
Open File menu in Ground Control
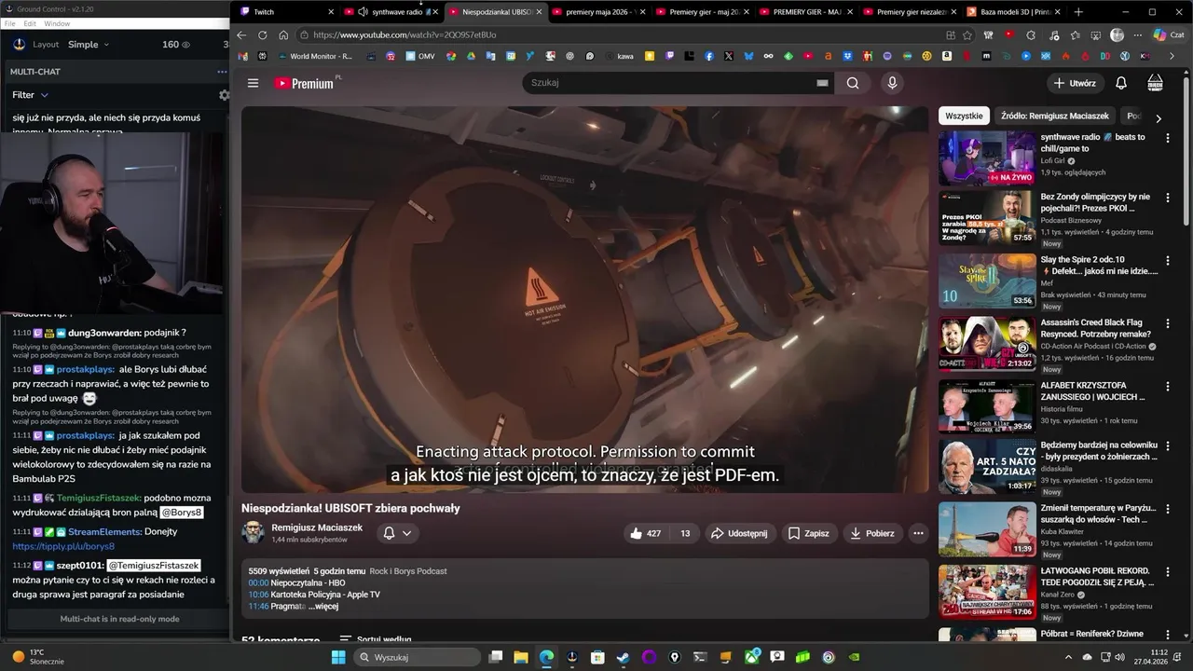pos(10,23)
